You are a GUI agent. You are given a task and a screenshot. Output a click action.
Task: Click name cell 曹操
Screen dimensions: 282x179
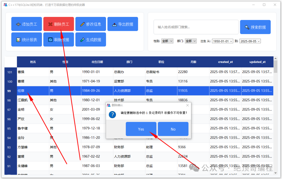click(x=33, y=72)
